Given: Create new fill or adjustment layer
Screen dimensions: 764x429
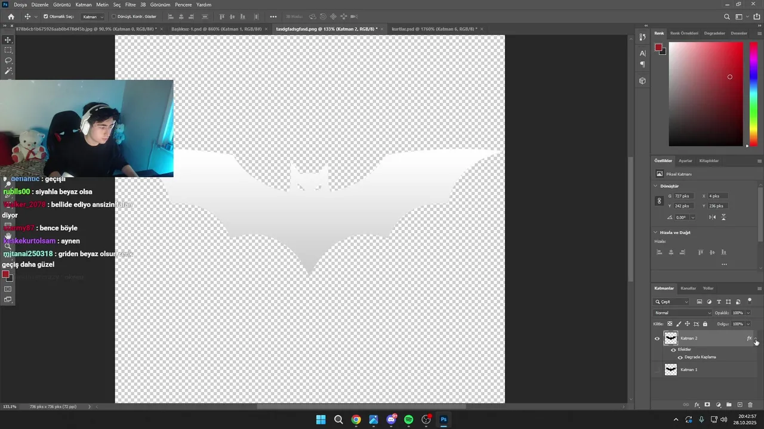Looking at the screenshot, I should (x=718, y=405).
